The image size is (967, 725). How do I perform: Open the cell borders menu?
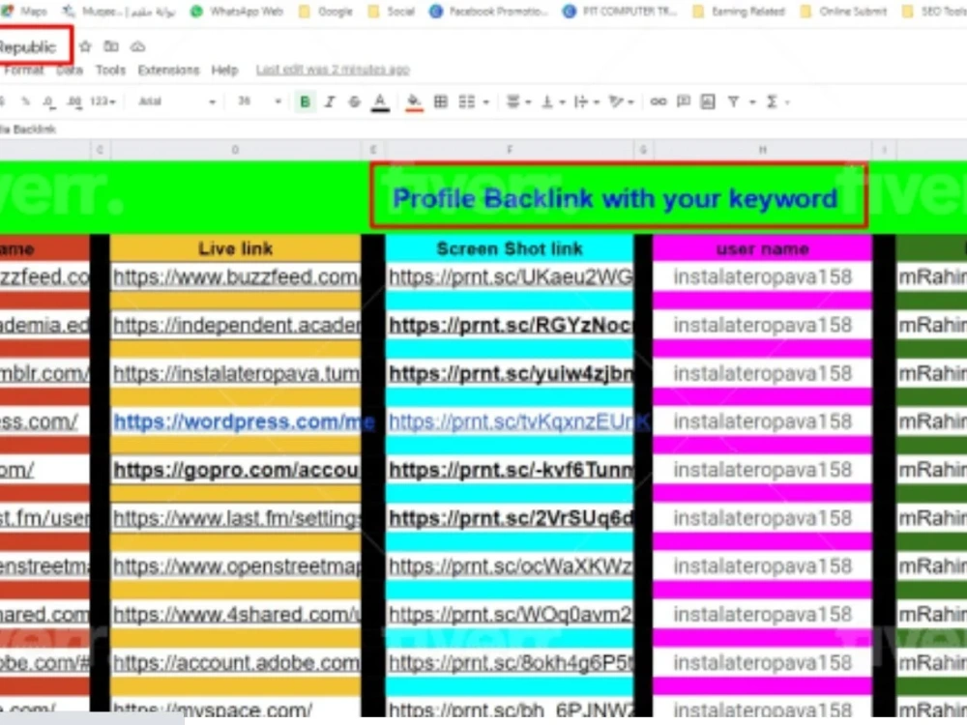pyautogui.click(x=440, y=101)
